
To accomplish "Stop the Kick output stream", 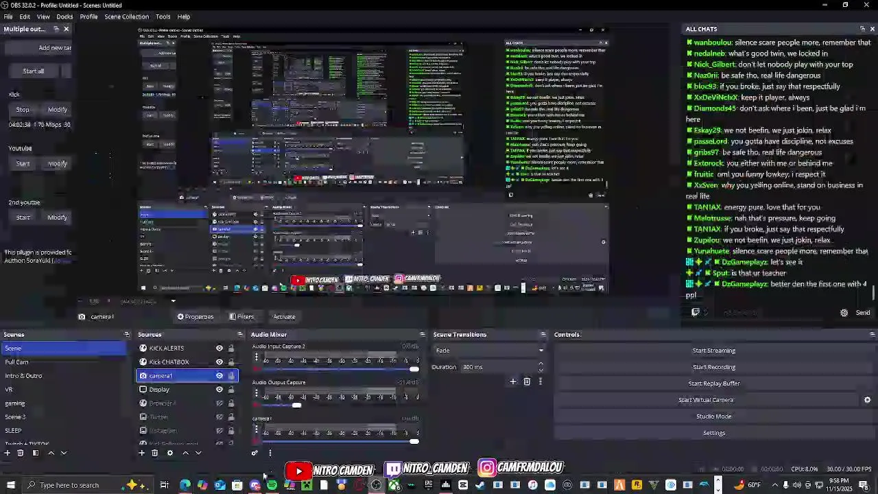I will 23,110.
